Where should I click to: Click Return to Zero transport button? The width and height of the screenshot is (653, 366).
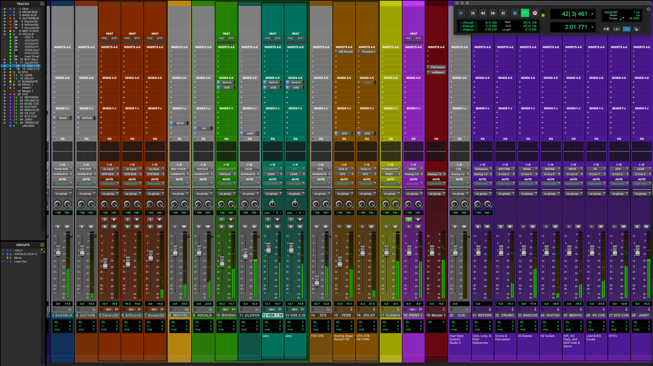tap(472, 13)
